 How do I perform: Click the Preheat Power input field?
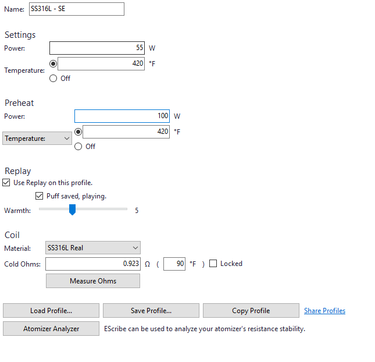tap(122, 116)
